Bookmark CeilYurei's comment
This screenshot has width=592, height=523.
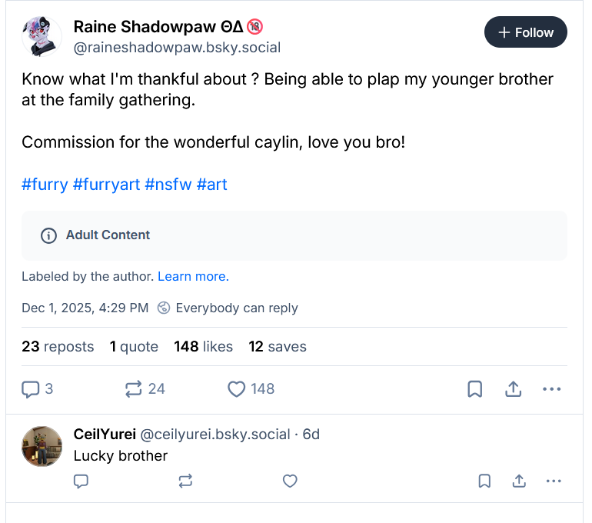pyautogui.click(x=484, y=481)
